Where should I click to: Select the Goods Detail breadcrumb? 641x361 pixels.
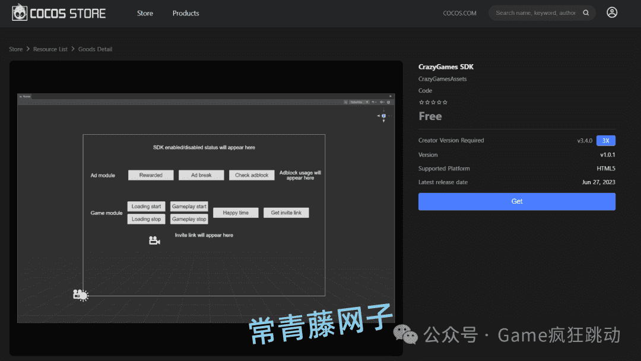point(95,49)
